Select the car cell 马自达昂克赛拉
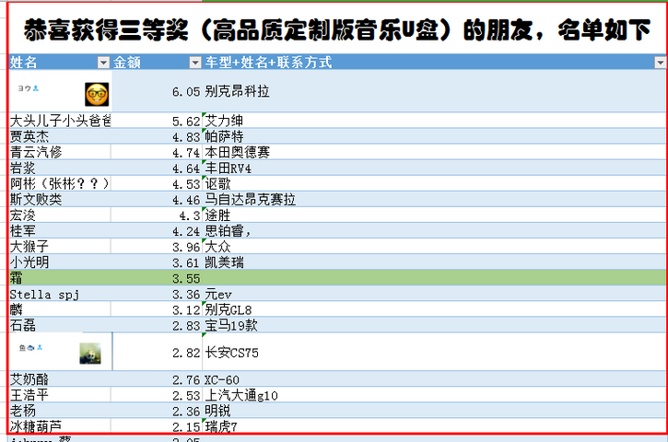Screen dimensions: 668x442 [x=435, y=199]
